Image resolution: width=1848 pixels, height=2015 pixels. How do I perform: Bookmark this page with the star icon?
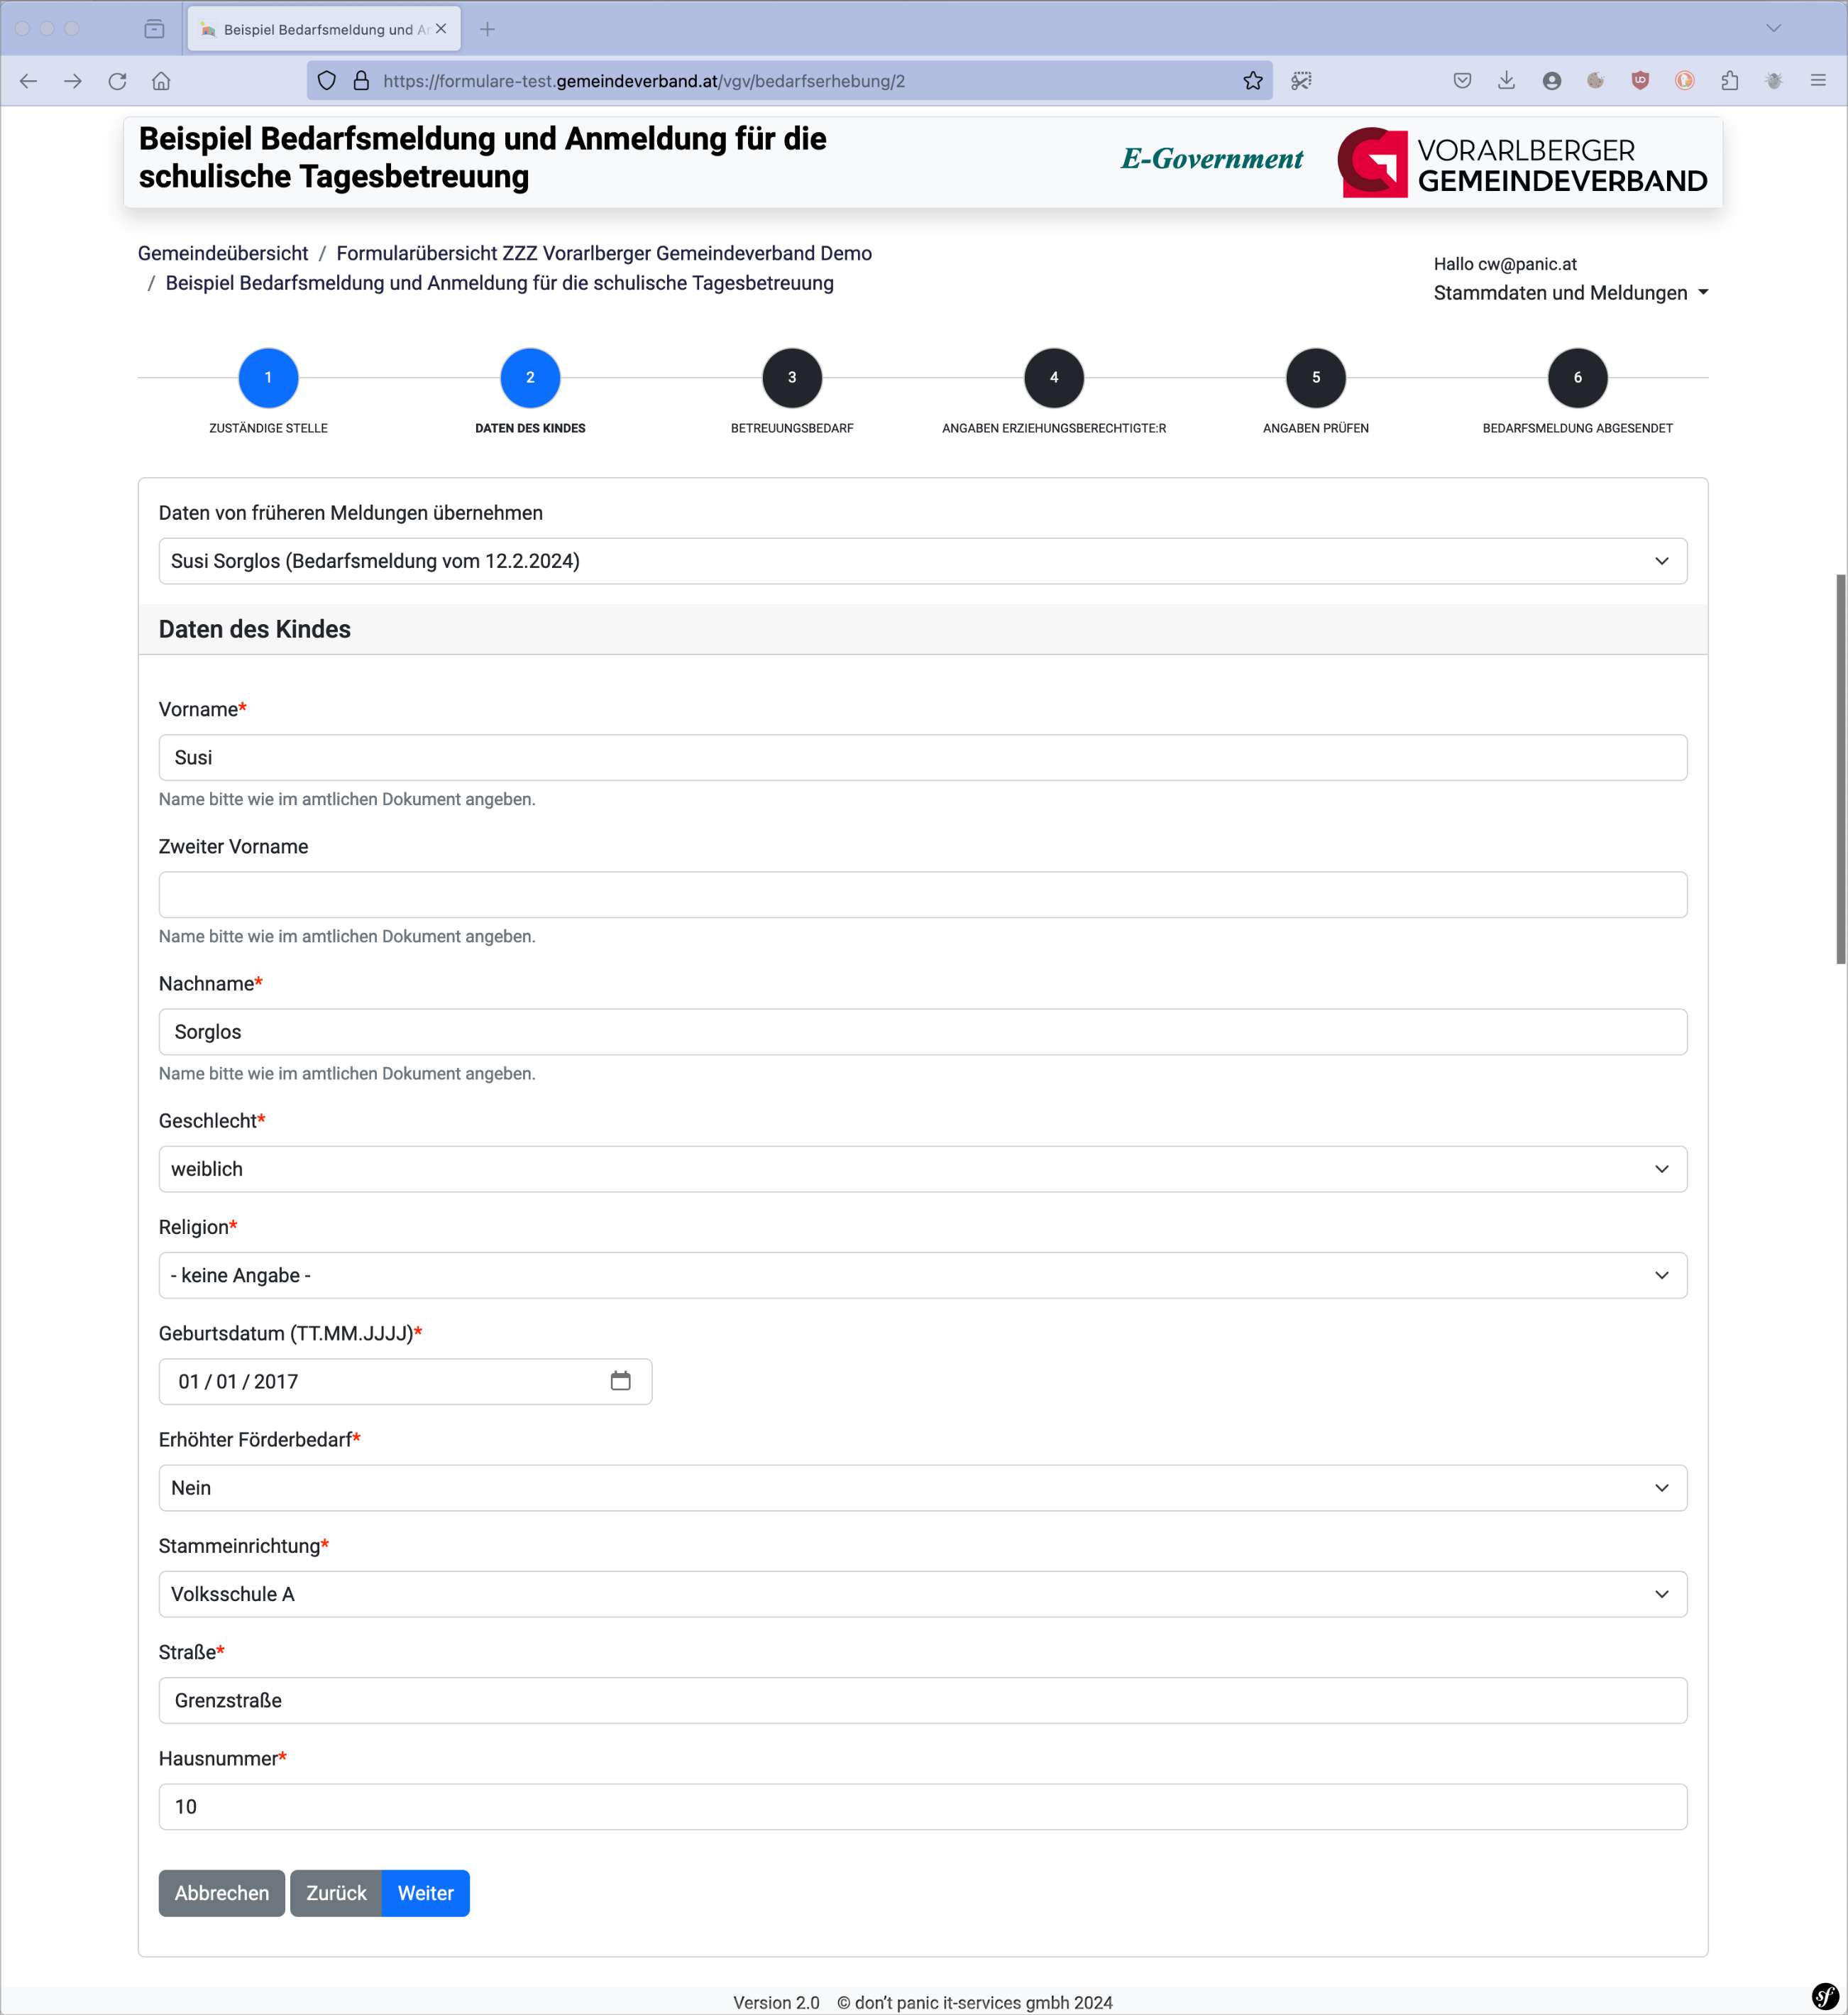pyautogui.click(x=1252, y=81)
